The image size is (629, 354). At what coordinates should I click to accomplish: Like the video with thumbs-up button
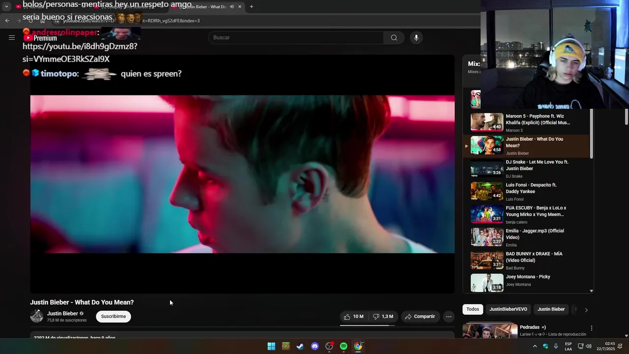pyautogui.click(x=353, y=317)
